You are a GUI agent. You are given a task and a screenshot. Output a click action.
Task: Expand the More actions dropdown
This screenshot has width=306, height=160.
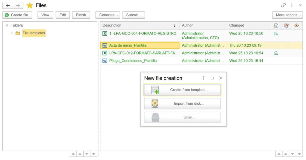(x=288, y=15)
